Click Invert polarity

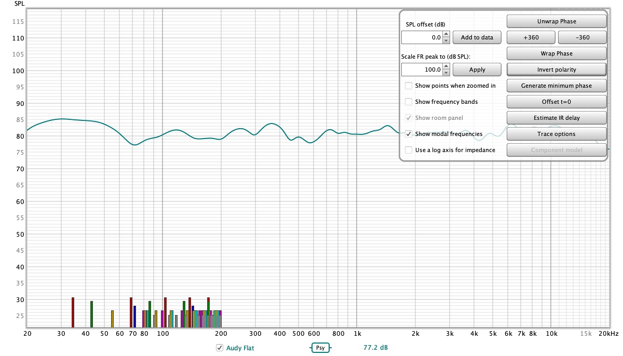(556, 70)
